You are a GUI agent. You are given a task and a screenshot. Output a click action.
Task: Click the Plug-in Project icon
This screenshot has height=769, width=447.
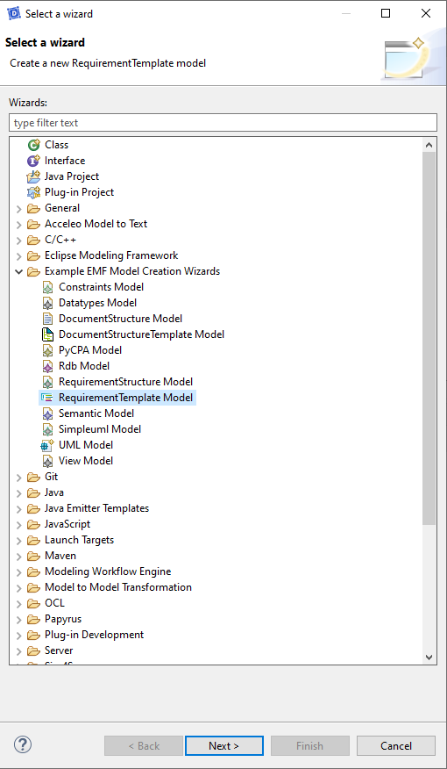tap(33, 192)
